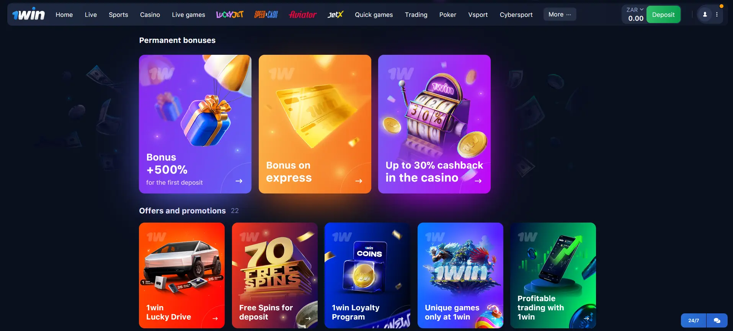Open the 1win Lucky Drive promotion

pyautogui.click(x=182, y=275)
